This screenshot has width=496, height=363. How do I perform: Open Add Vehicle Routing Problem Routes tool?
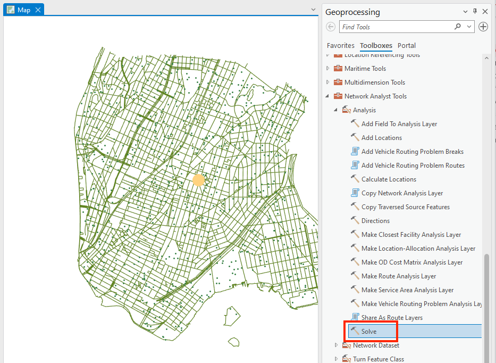point(413,166)
